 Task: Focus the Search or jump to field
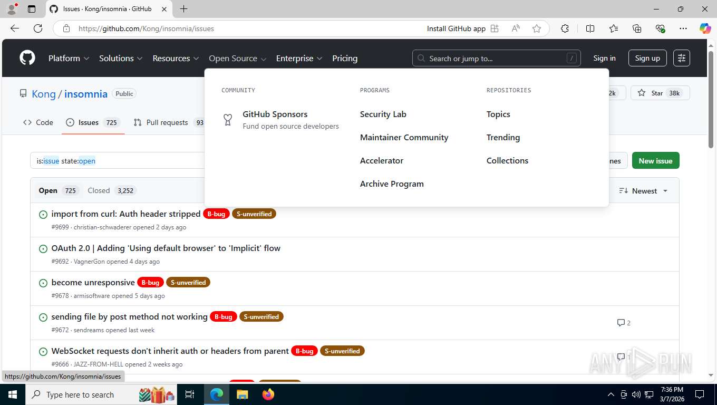point(496,58)
